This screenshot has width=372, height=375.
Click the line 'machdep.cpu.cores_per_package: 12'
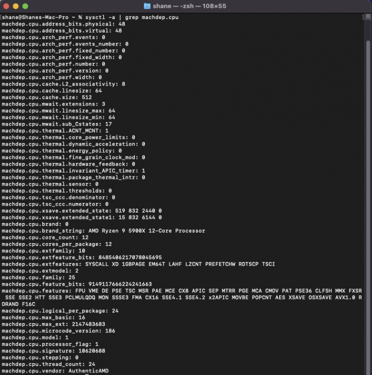click(56, 244)
